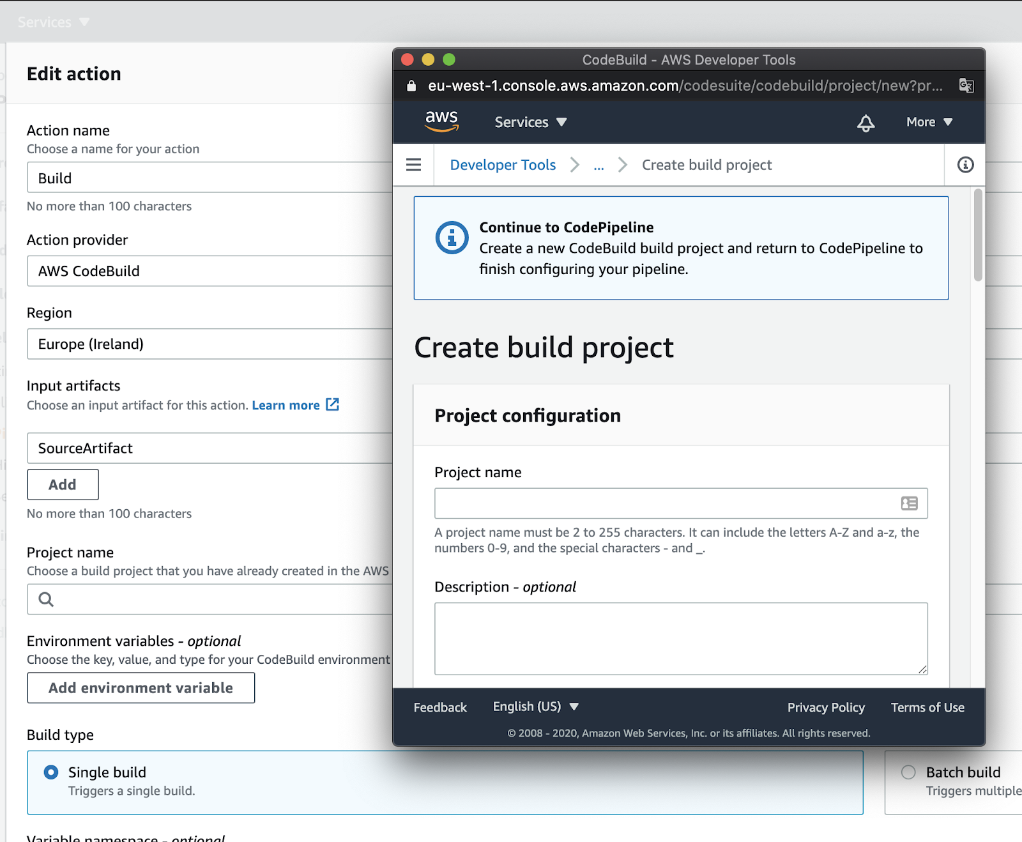
Task: Click the external link icon beside Learn more
Action: click(x=332, y=404)
